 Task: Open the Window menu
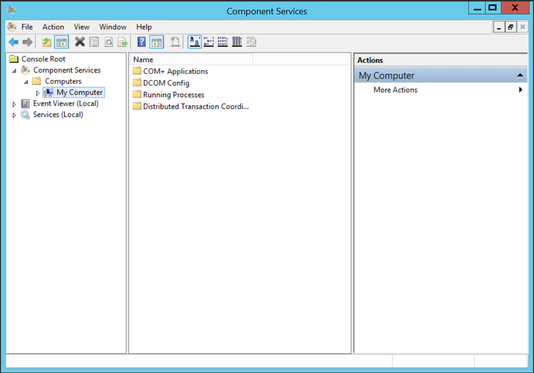(x=113, y=27)
